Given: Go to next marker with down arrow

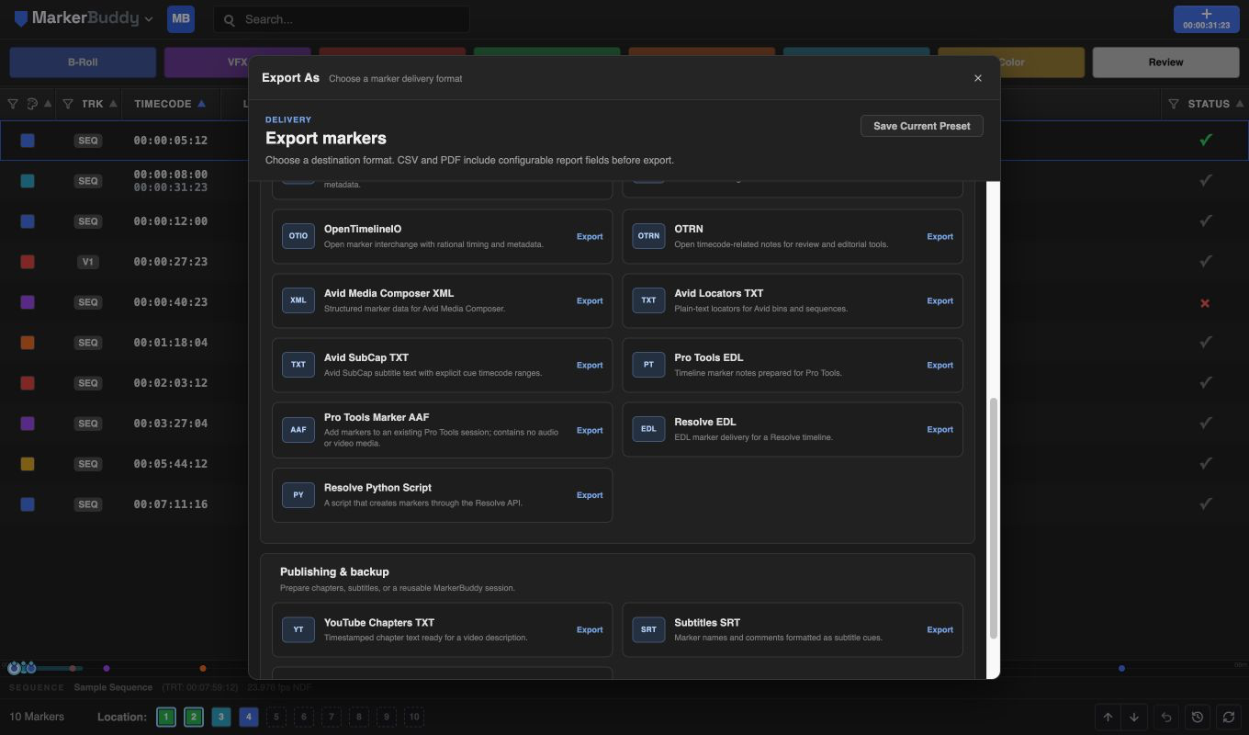Looking at the screenshot, I should (1134, 717).
